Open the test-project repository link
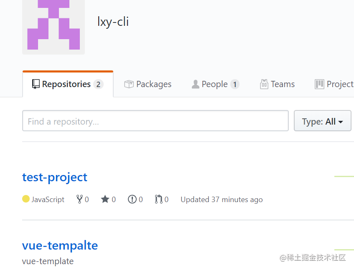 tap(55, 177)
